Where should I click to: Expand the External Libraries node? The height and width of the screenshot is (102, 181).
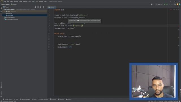pos(3,17)
